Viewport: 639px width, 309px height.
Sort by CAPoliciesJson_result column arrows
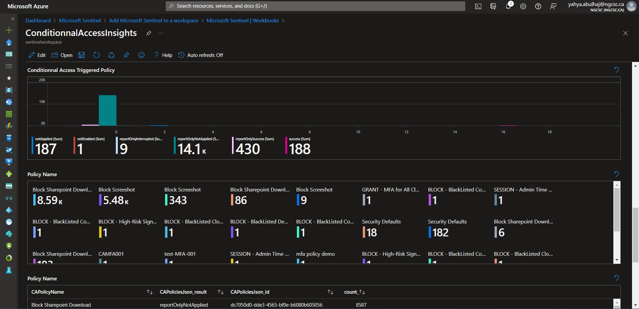(221, 292)
